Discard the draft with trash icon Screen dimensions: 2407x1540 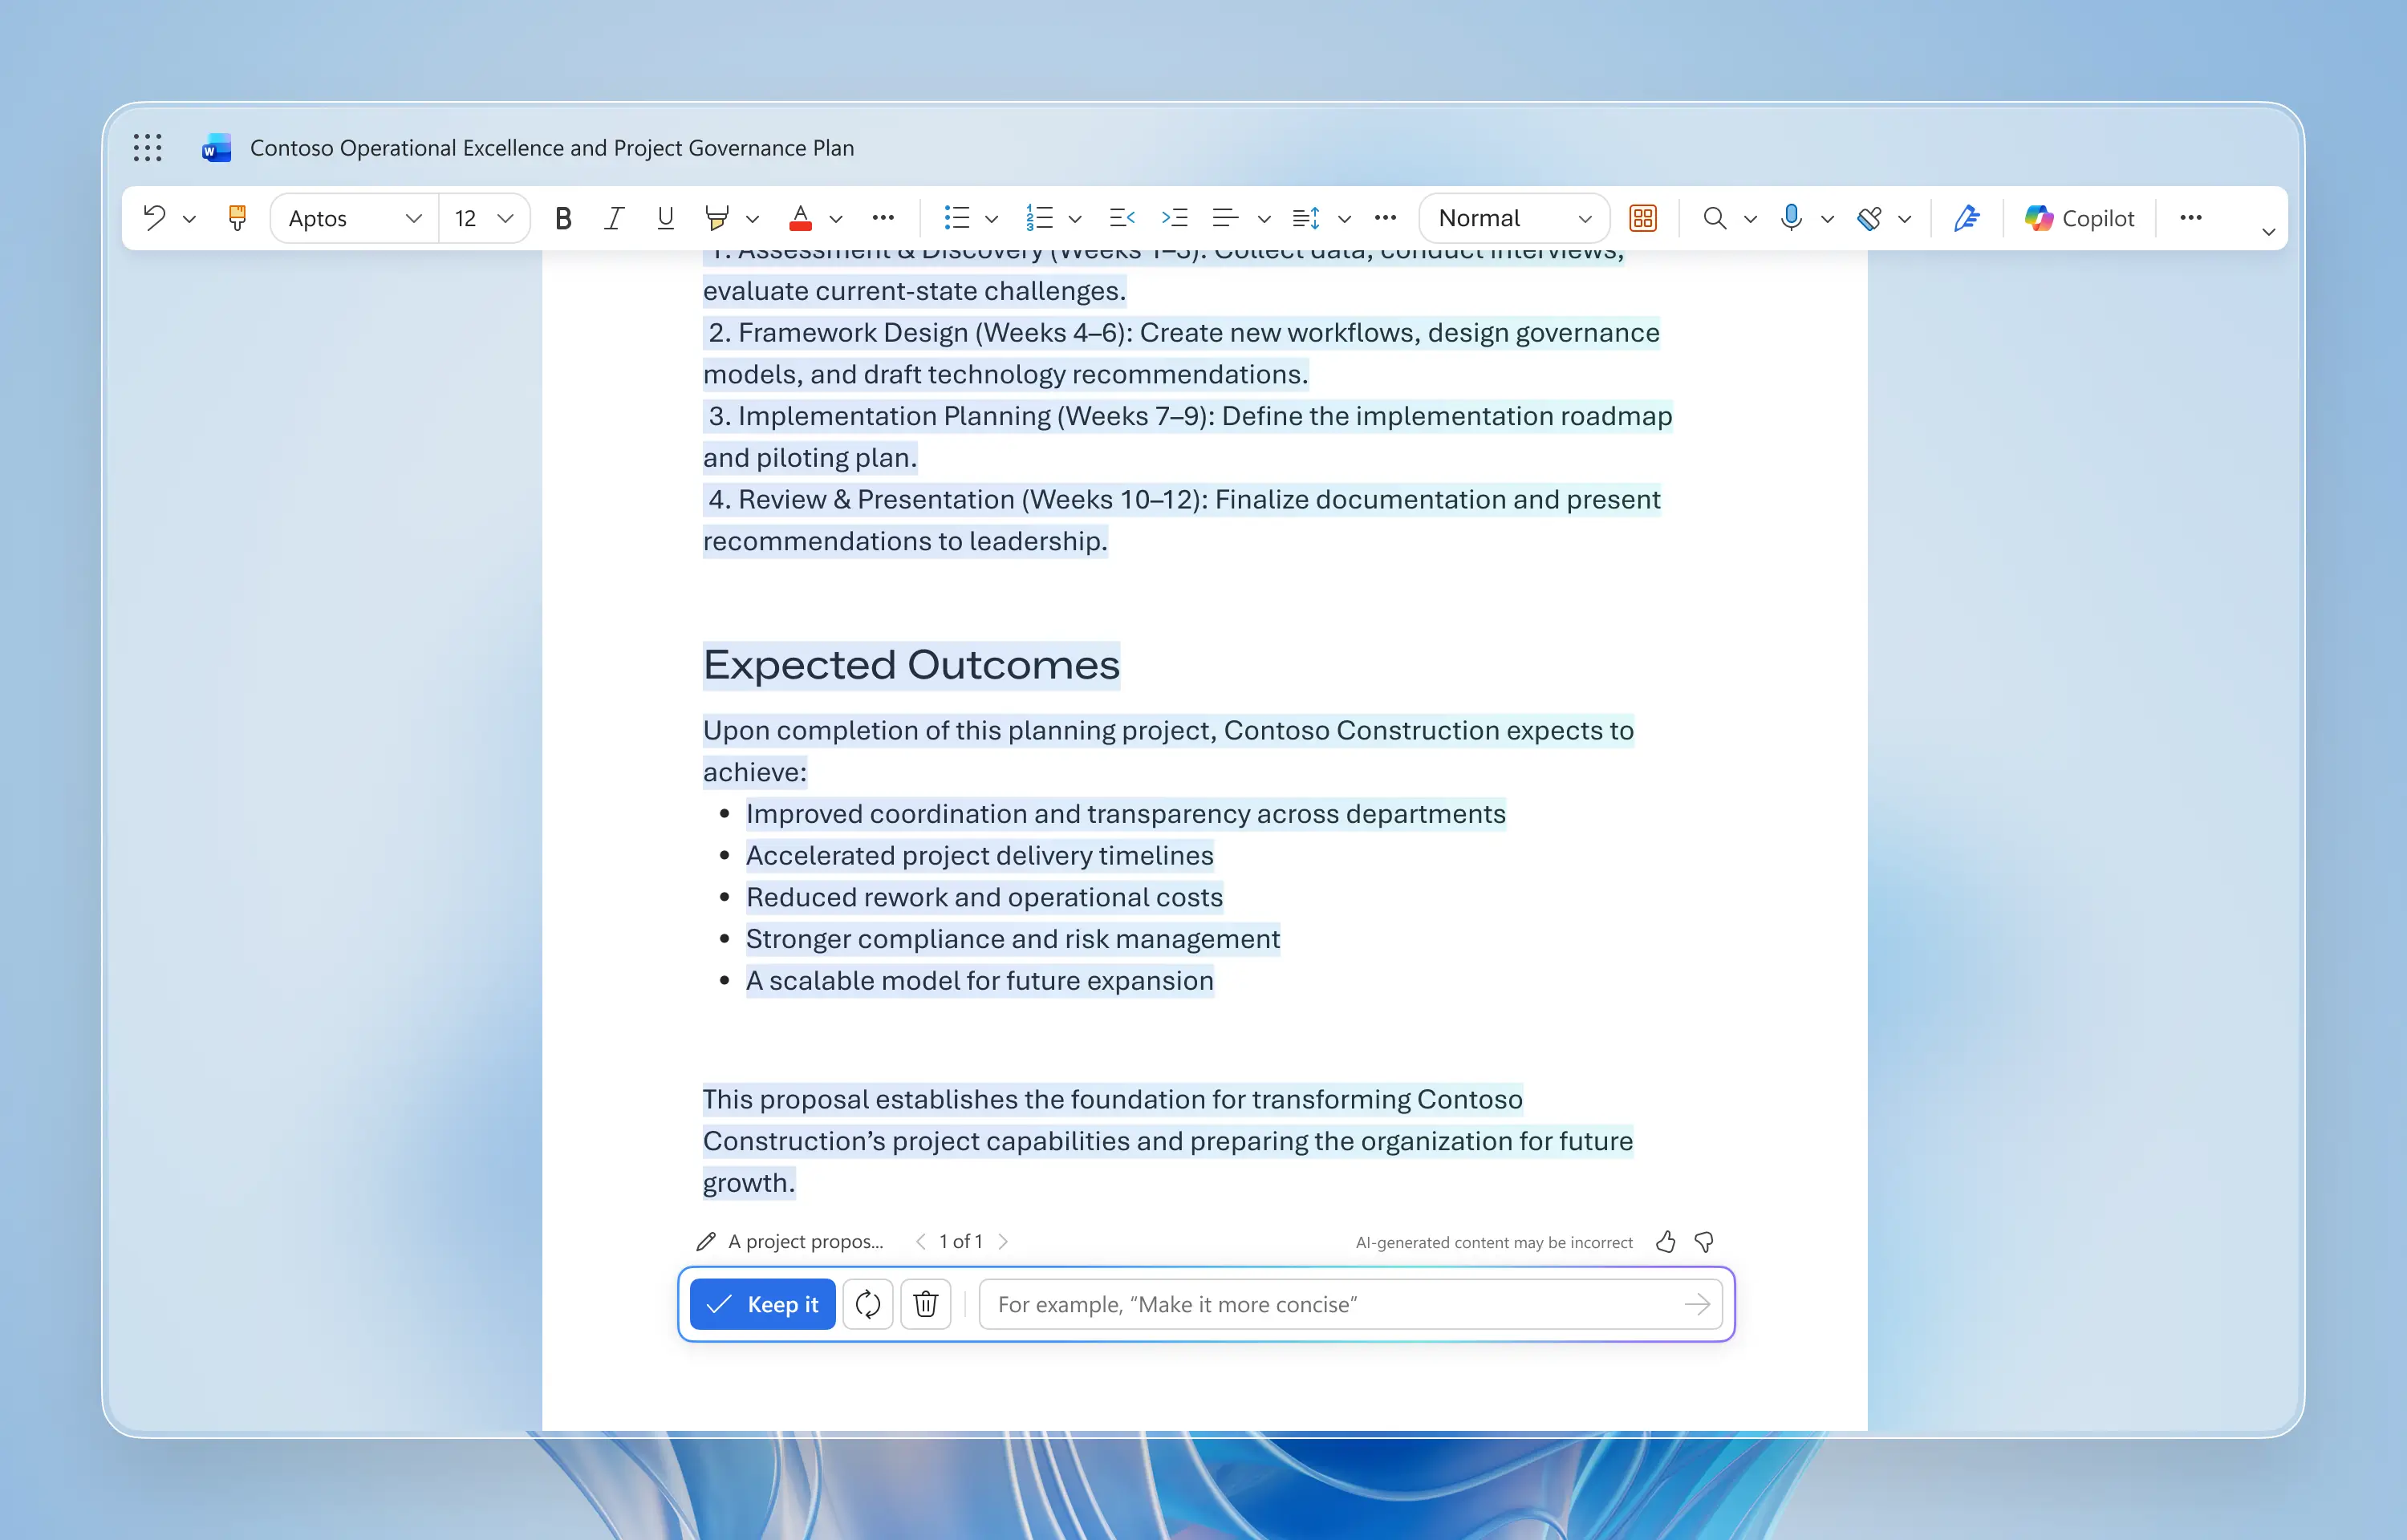point(925,1304)
